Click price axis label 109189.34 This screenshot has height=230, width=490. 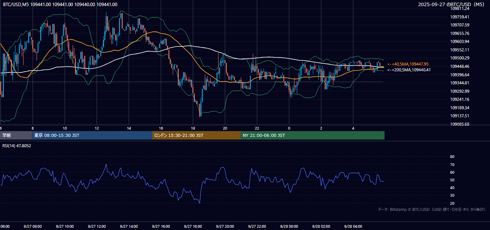[x=460, y=108]
